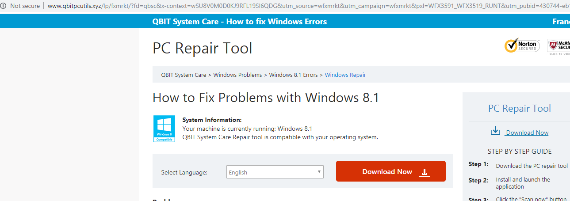Click the sidebar PC Repair Tool heading
The height and width of the screenshot is (201, 570).
[519, 109]
